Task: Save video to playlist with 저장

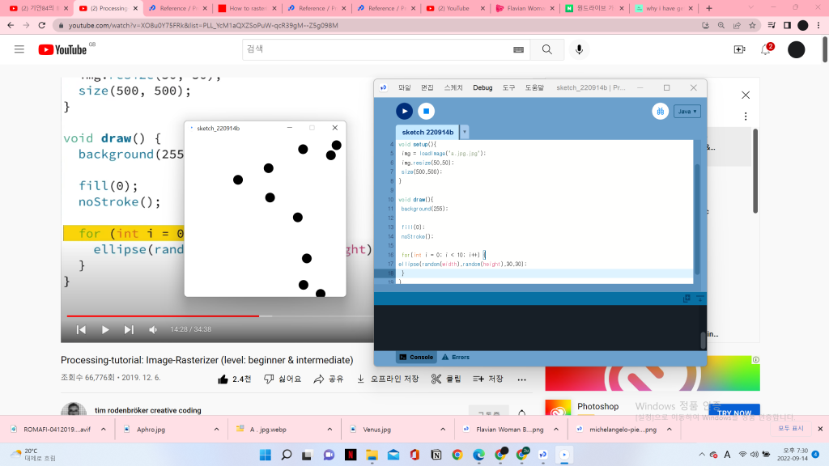Action: pyautogui.click(x=488, y=379)
